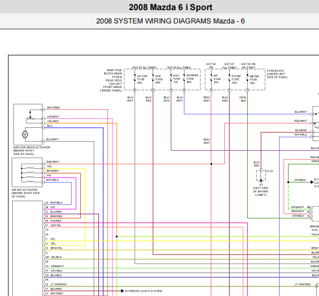Select the FUSE BLOCK (UNDER LEFT SIDE OF DASH) label

pos(277,74)
